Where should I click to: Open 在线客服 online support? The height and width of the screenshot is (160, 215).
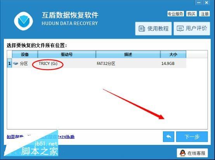(x=192, y=153)
